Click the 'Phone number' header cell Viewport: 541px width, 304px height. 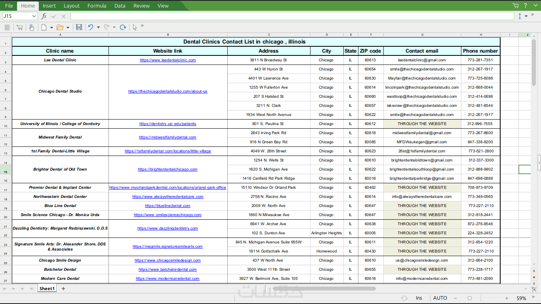click(480, 51)
